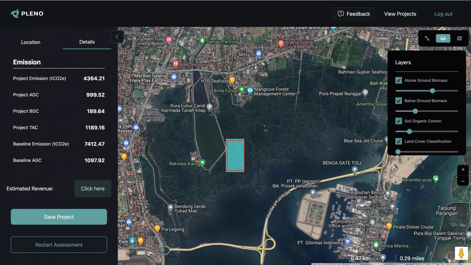Image resolution: width=471 pixels, height=265 pixels.
Task: Disable the Soil Organic Carbon layer
Action: click(399, 121)
